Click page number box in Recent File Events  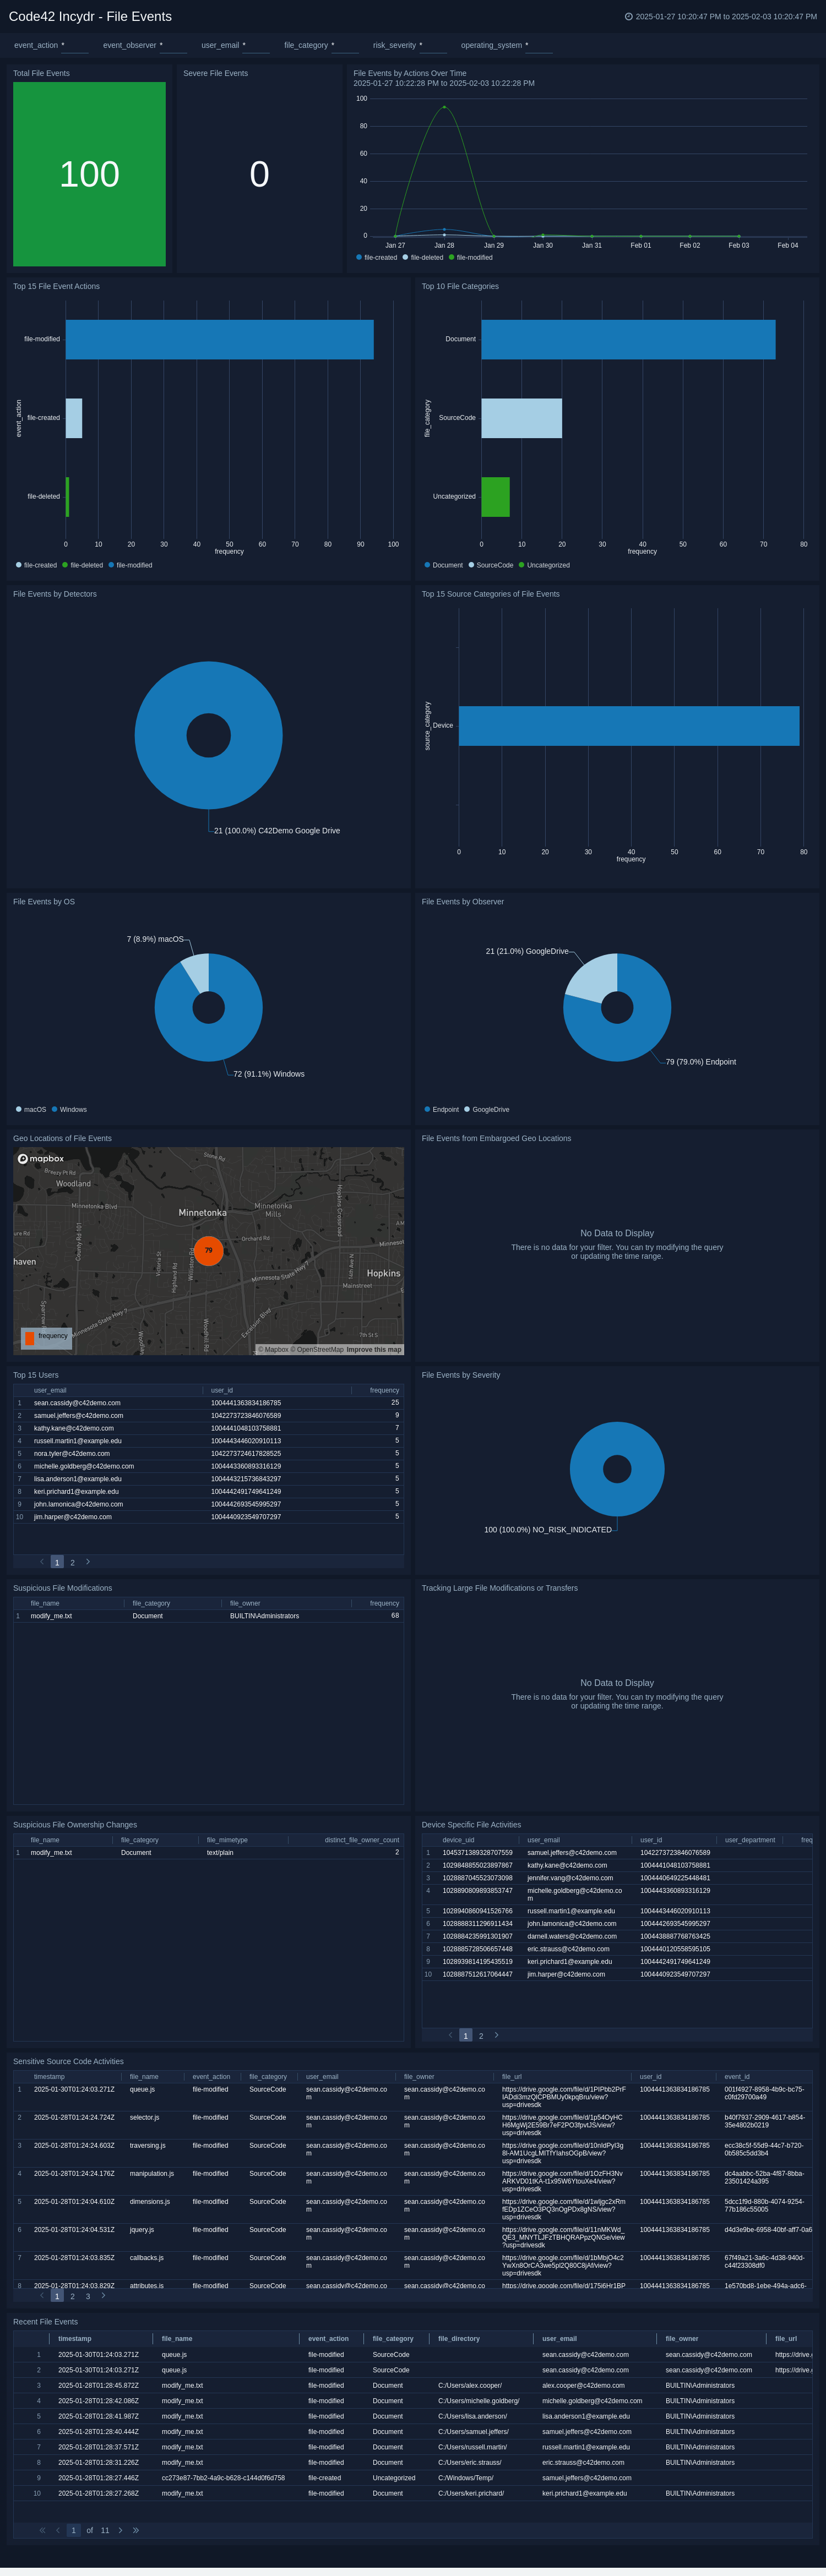[73, 2530]
